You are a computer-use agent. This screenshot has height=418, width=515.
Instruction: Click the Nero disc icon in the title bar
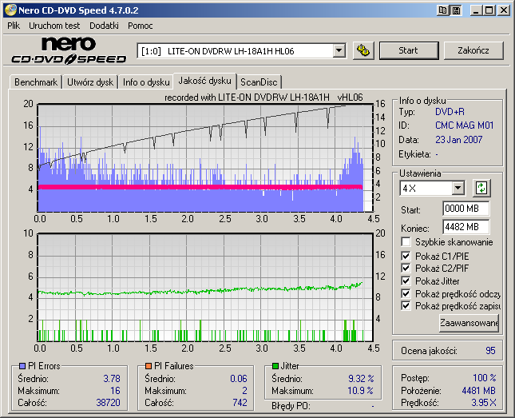(x=10, y=10)
